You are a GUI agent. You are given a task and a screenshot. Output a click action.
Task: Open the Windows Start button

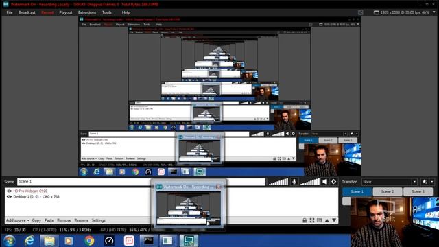click(9, 241)
